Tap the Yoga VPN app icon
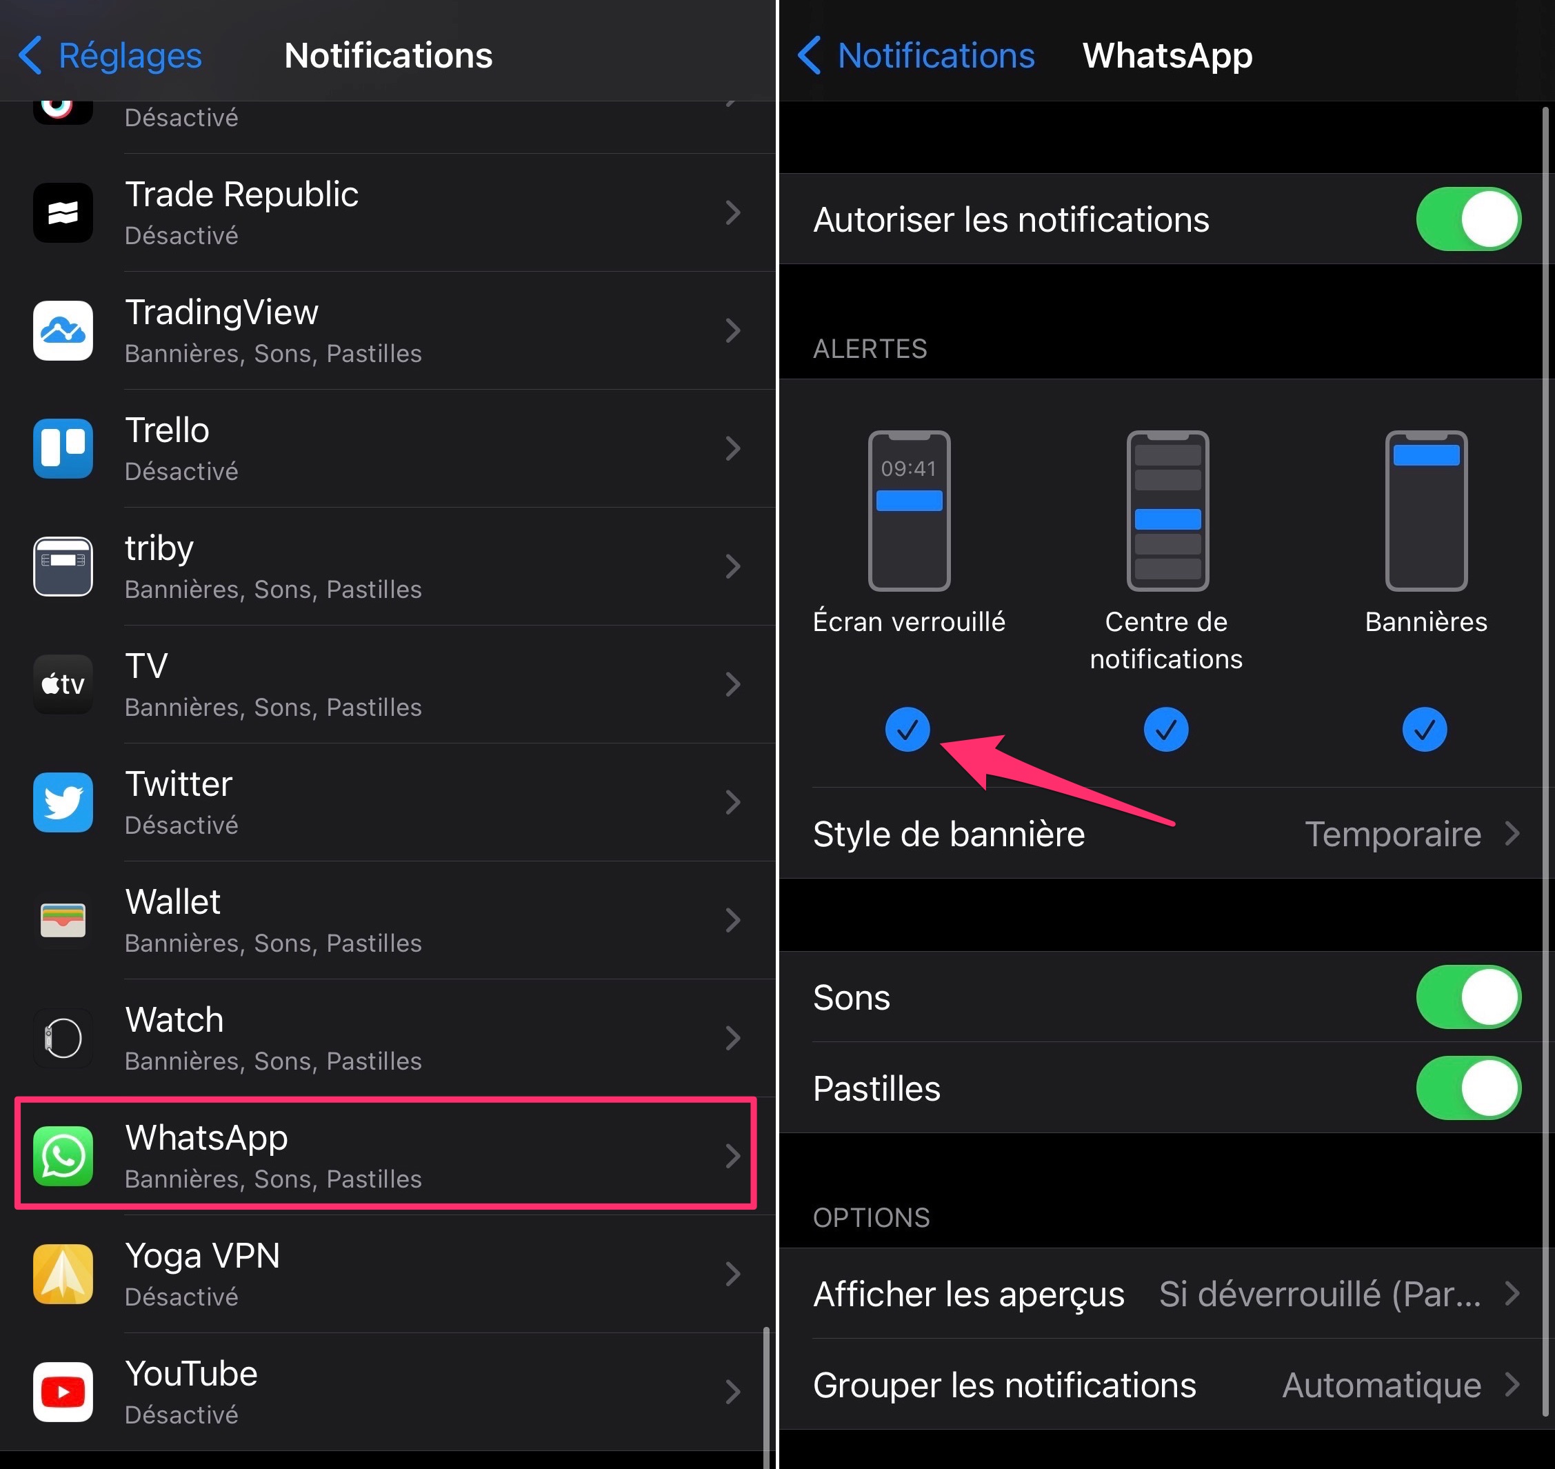Screen dimensions: 1555x1469 click(x=63, y=1274)
